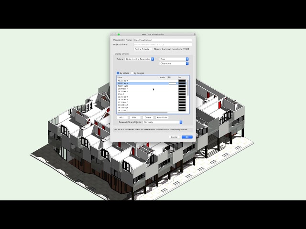Click the Value column header

coord(120,77)
